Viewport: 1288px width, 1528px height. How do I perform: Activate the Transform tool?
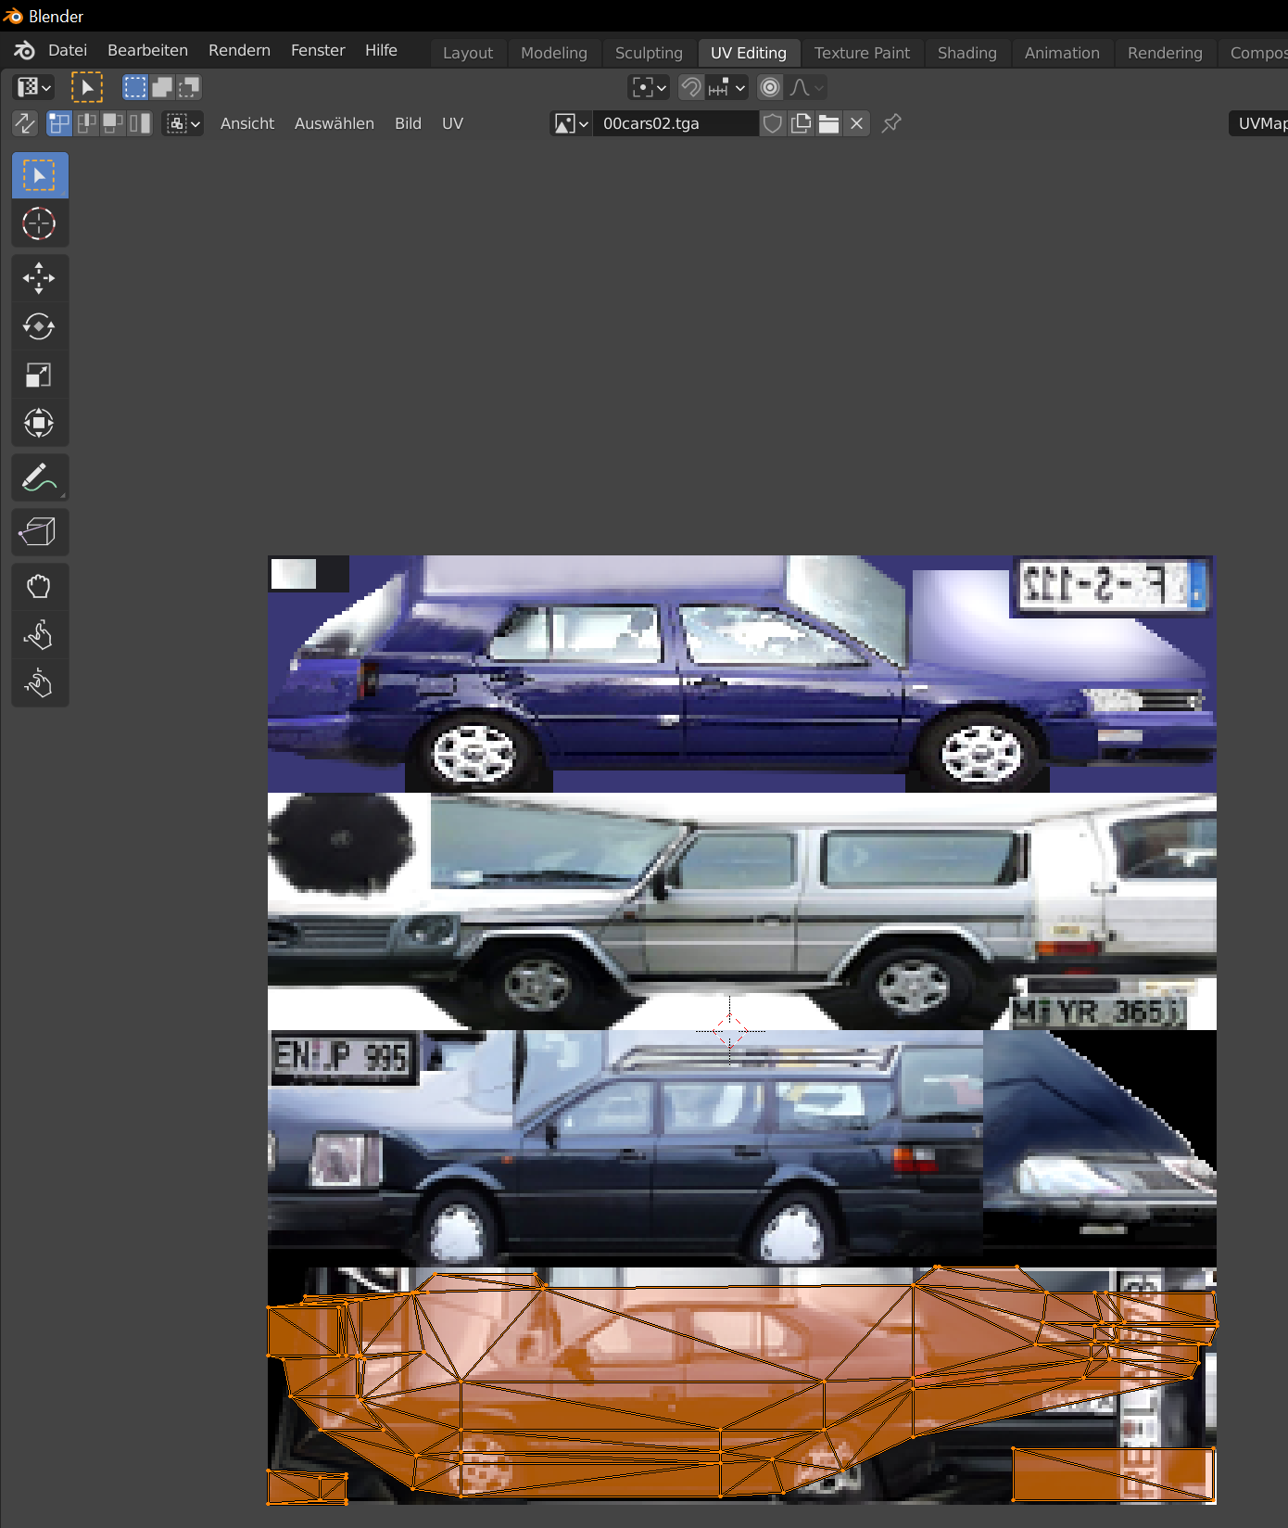40,423
